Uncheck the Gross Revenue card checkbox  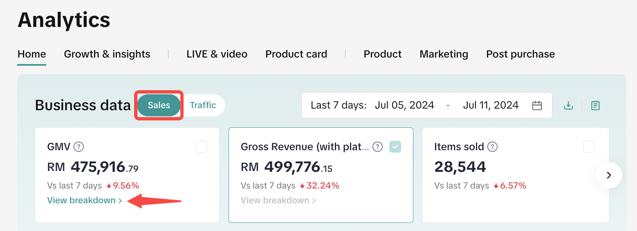point(395,147)
